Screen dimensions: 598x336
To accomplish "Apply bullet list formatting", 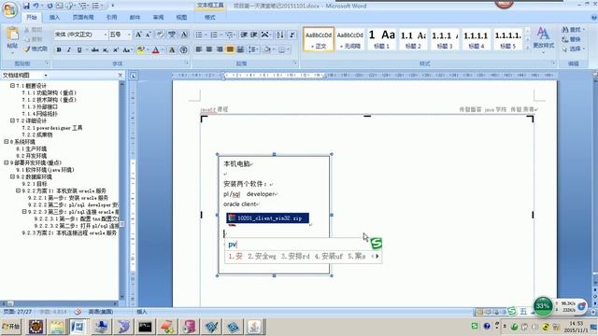I will pos(199,35).
